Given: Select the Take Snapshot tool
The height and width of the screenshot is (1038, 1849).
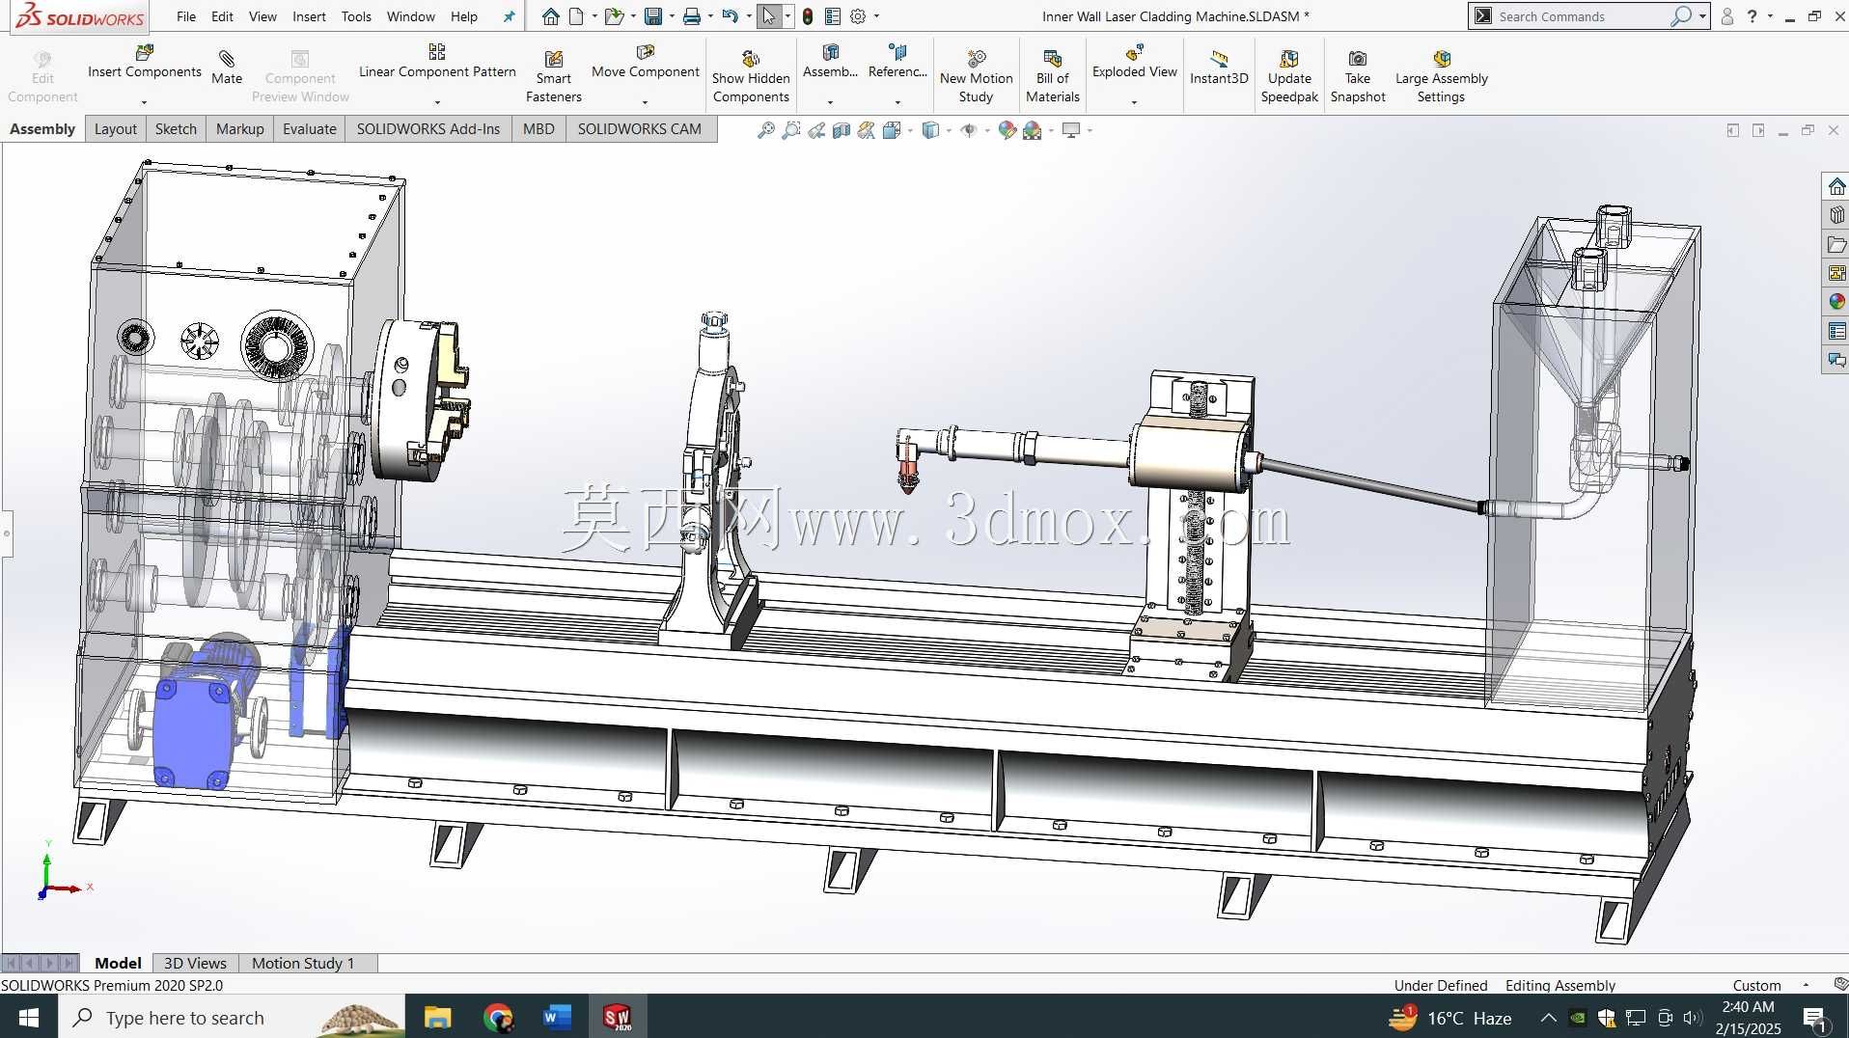Looking at the screenshot, I should (x=1357, y=77).
